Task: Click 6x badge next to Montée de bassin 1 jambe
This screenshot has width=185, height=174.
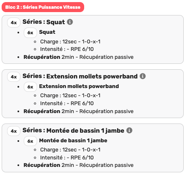Action: 30,141
